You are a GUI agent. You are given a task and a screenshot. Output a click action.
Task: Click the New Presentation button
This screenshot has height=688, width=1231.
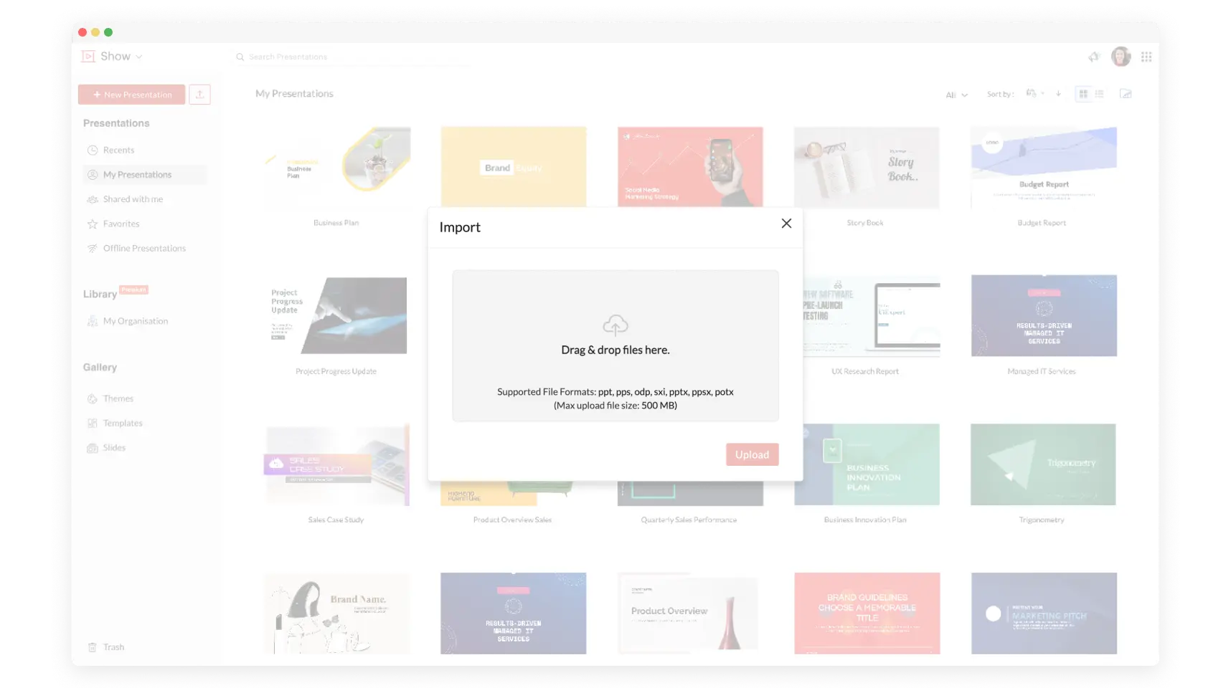click(131, 94)
